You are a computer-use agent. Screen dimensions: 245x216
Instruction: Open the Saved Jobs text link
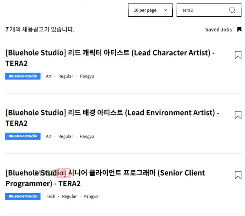[x=218, y=29]
